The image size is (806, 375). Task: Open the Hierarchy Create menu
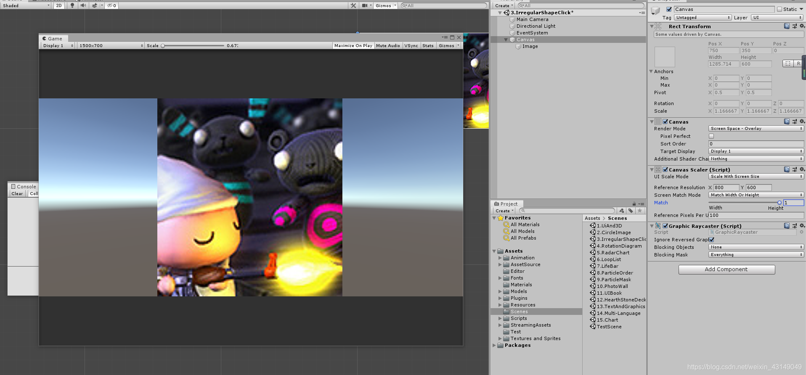pos(504,6)
